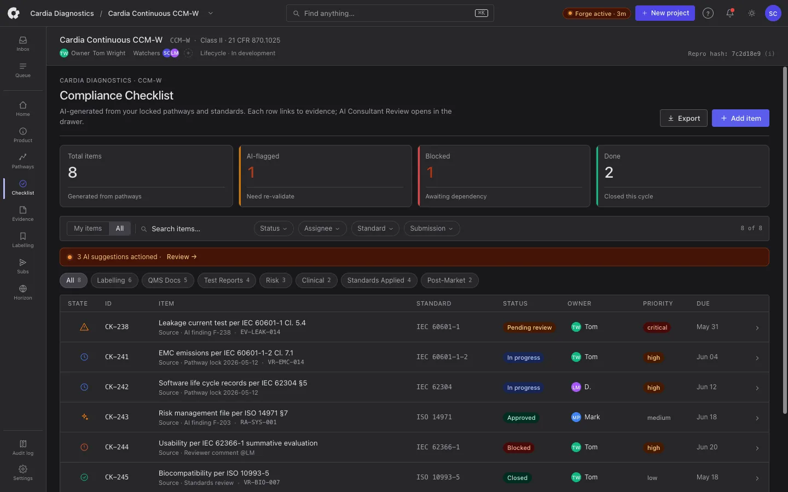Select the QMS Docs category tab
This screenshot has height=492, width=788.
(167, 280)
